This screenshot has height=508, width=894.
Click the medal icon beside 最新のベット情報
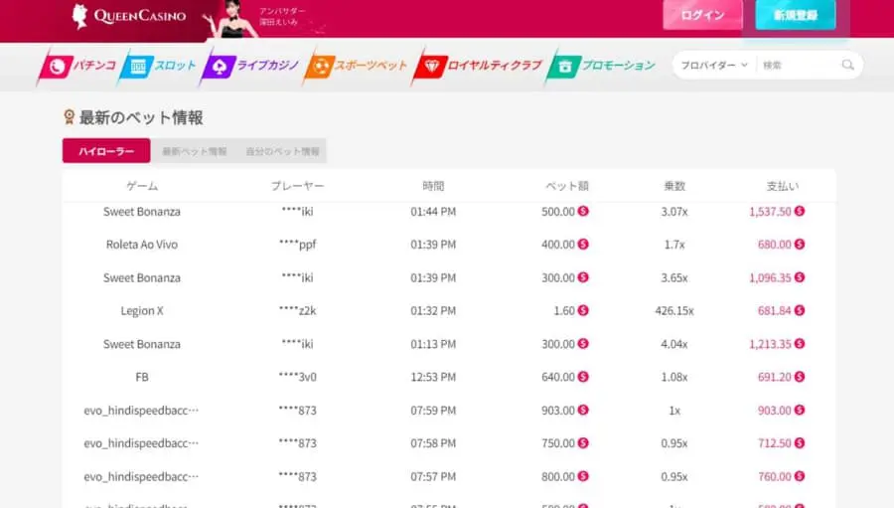(69, 117)
